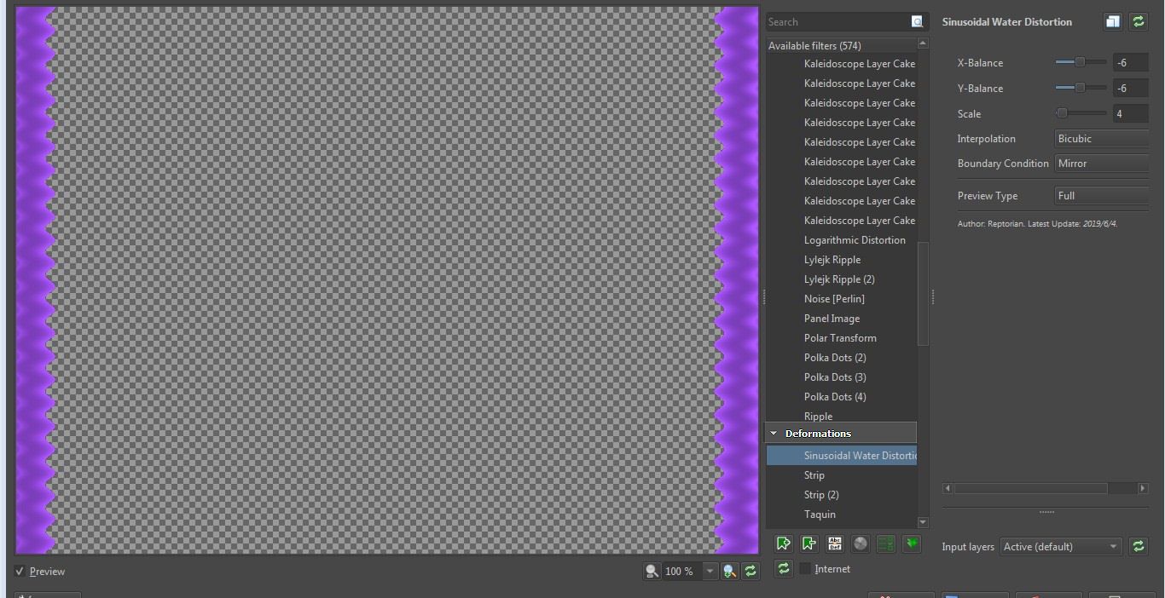Select the Polar Transform filter
Viewport: 1165px width, 598px height.
pos(841,338)
